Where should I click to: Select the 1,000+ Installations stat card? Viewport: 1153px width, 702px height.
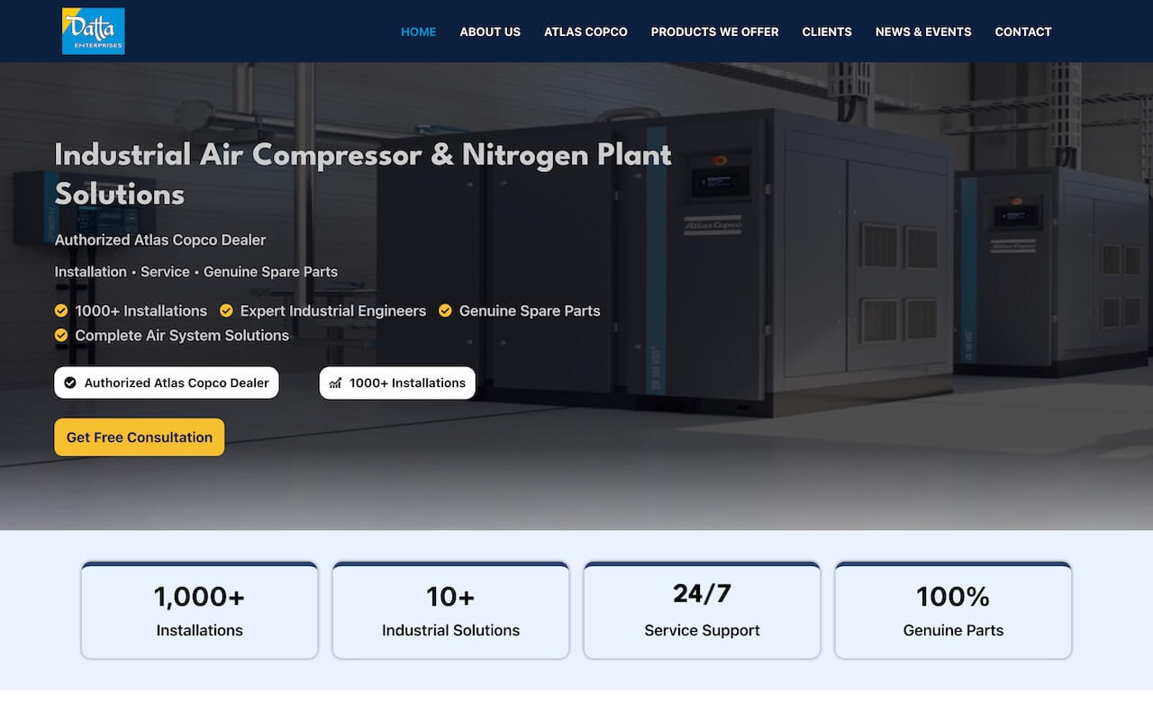pyautogui.click(x=199, y=610)
